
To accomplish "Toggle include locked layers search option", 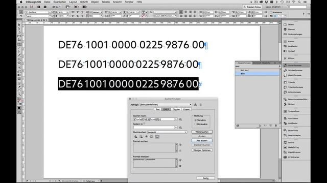I will [x=135, y=137].
